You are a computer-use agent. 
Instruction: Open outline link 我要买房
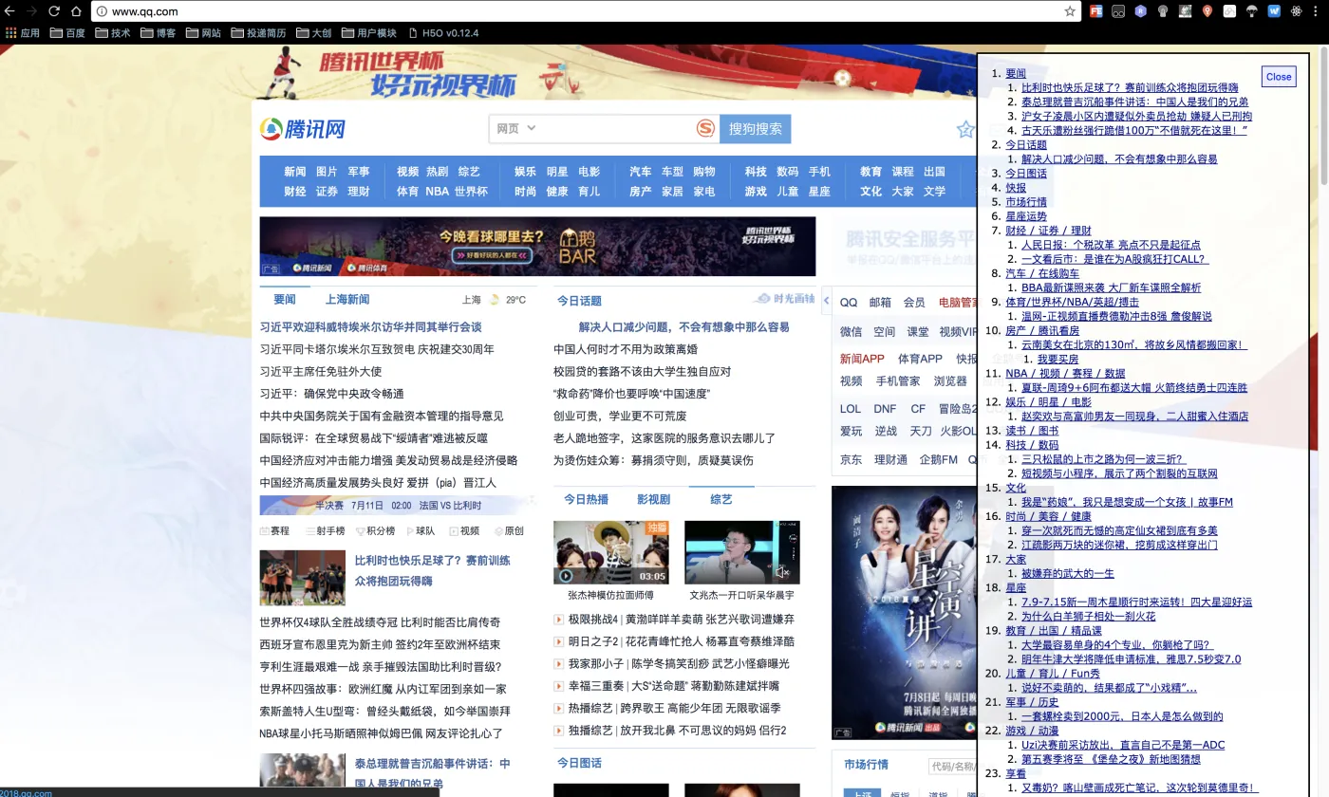tap(1058, 360)
